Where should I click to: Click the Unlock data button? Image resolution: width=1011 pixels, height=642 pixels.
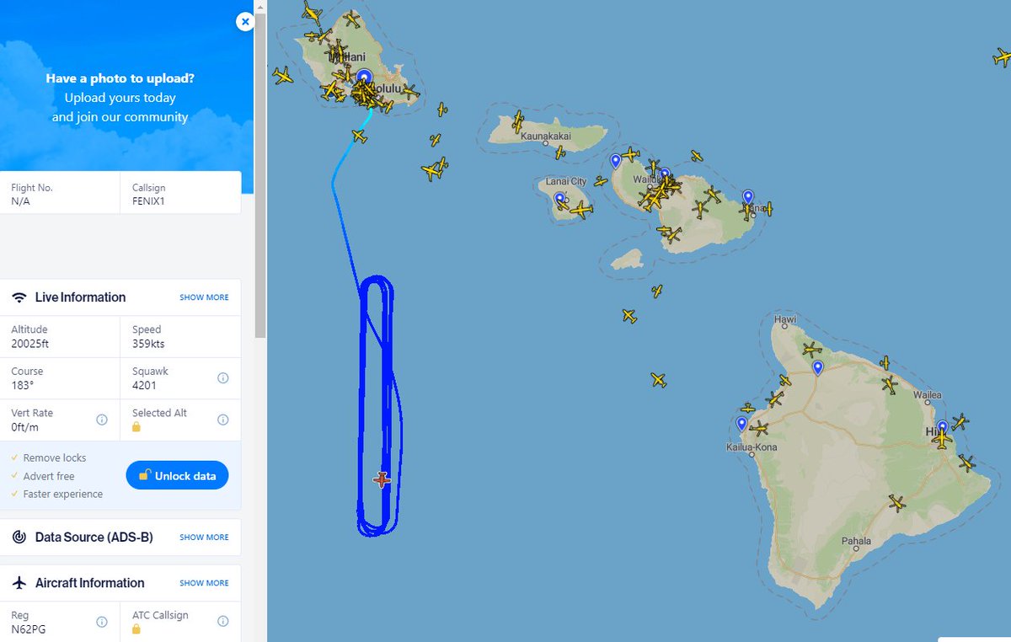tap(177, 476)
